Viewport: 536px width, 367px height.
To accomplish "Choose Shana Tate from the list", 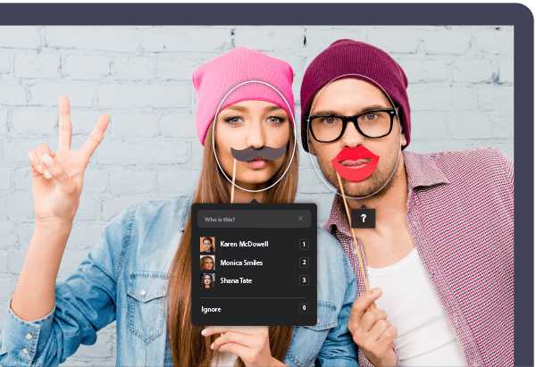I will pos(254,280).
